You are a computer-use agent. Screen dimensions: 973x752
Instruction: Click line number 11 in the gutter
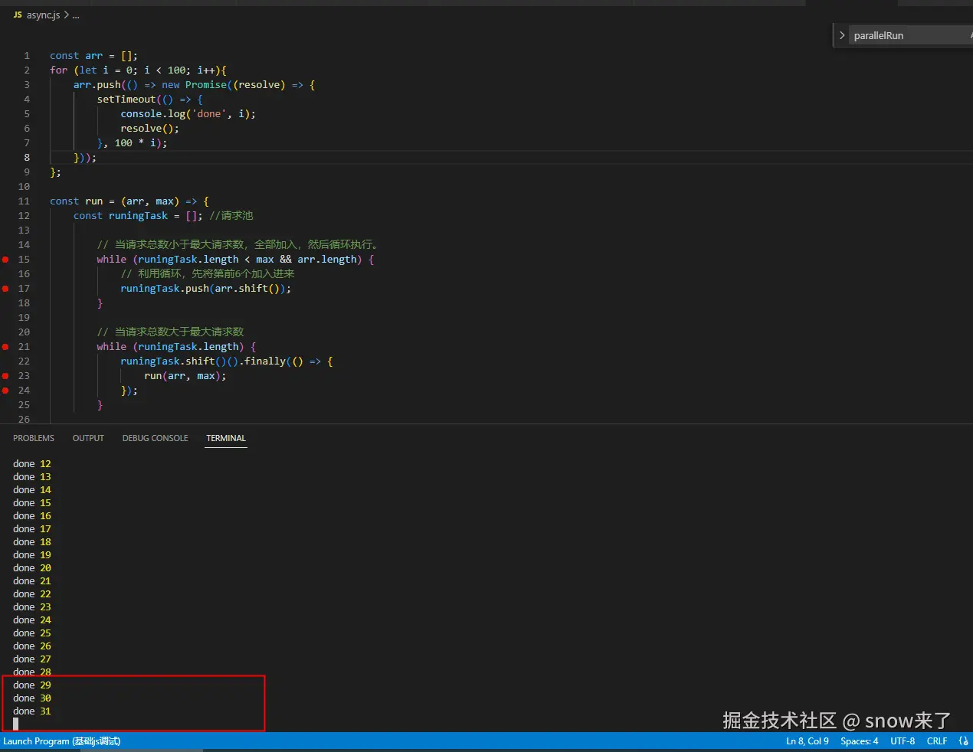(x=24, y=201)
